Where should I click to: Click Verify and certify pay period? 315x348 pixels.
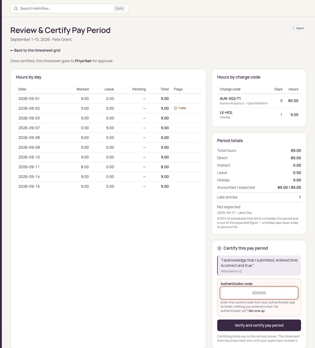pos(259,325)
